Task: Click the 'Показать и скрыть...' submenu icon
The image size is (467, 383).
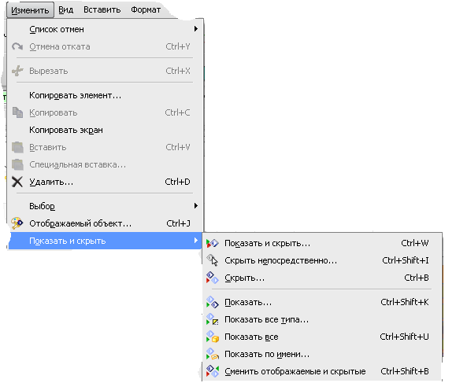Action: tap(213, 243)
